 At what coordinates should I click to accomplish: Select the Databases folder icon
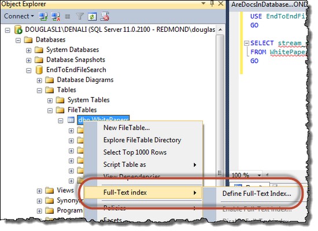click(28, 39)
